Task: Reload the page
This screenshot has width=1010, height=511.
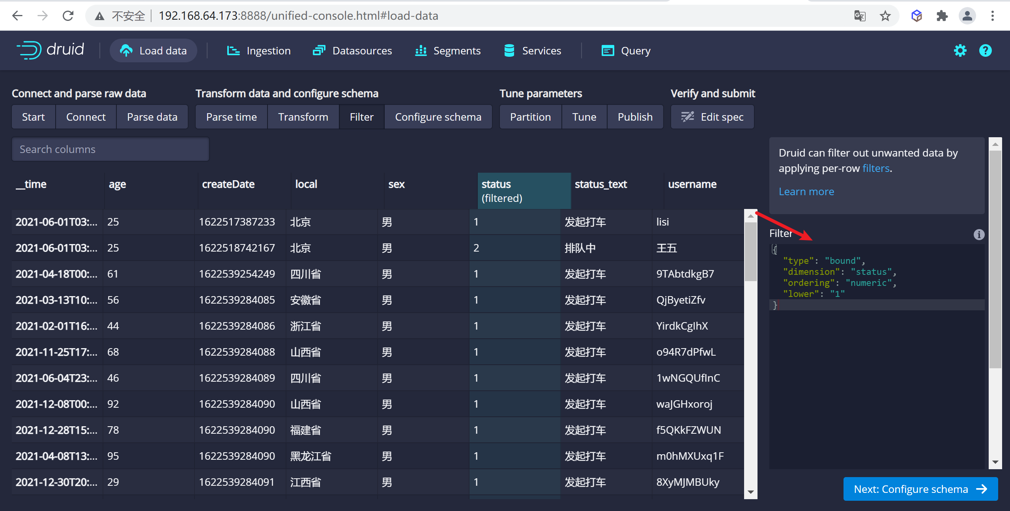Action: 68,16
